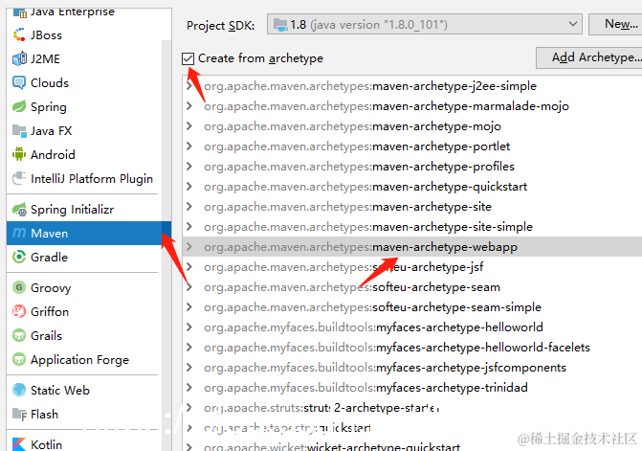Screen dimensions: 642x451
Task: Expand maven-archetype-profiles node
Action: point(189,167)
